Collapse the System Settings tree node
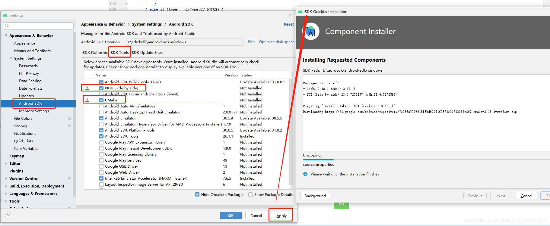This screenshot has height=226, width=550. [x=11, y=58]
